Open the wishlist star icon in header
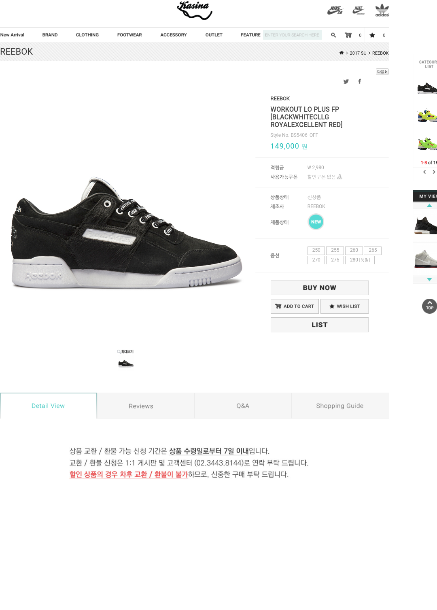The height and width of the screenshot is (610, 437). pos(372,35)
